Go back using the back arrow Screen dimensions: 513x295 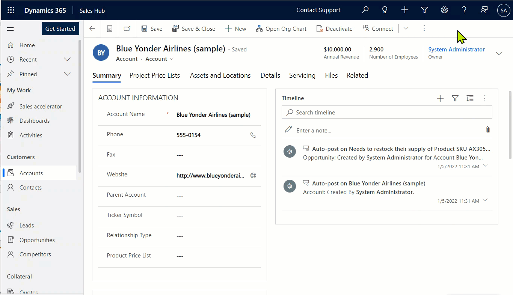[92, 29]
